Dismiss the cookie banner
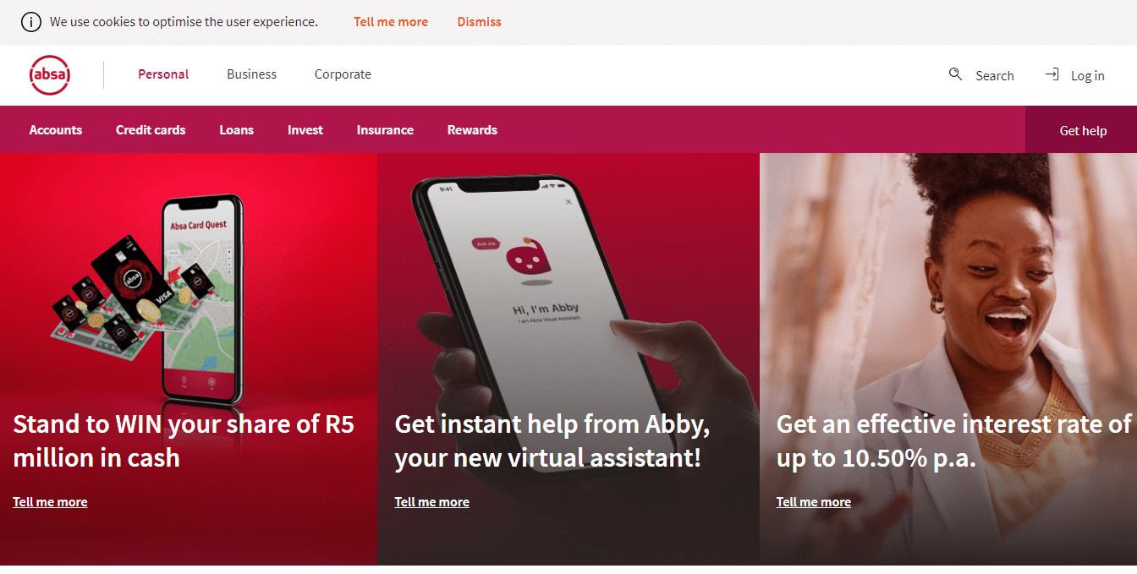This screenshot has height=574, width=1137. (480, 22)
